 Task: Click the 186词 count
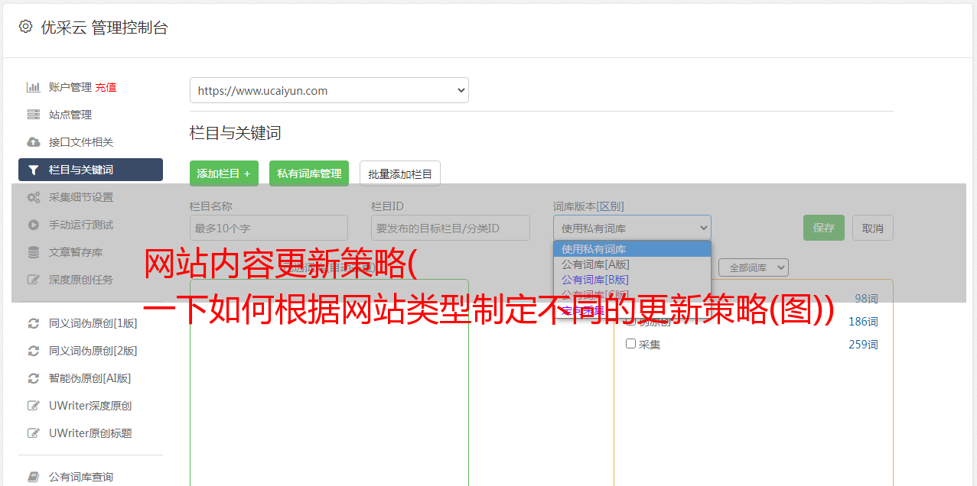(x=863, y=322)
